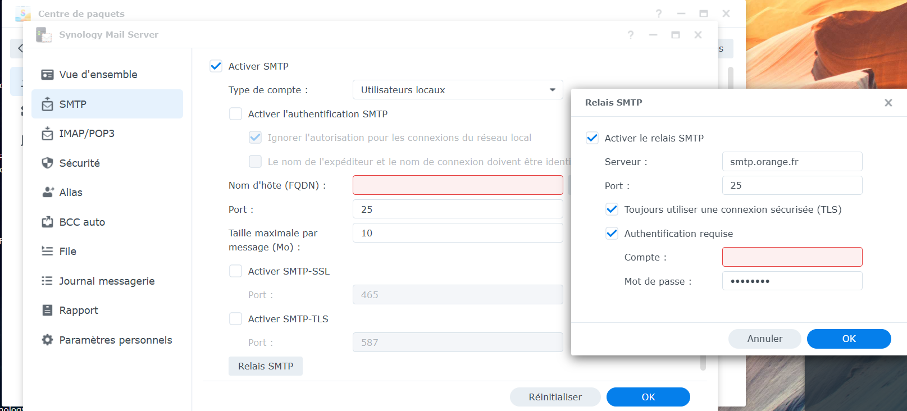The image size is (907, 411).
Task: Click the Relais SMTP button
Action: [x=266, y=366]
